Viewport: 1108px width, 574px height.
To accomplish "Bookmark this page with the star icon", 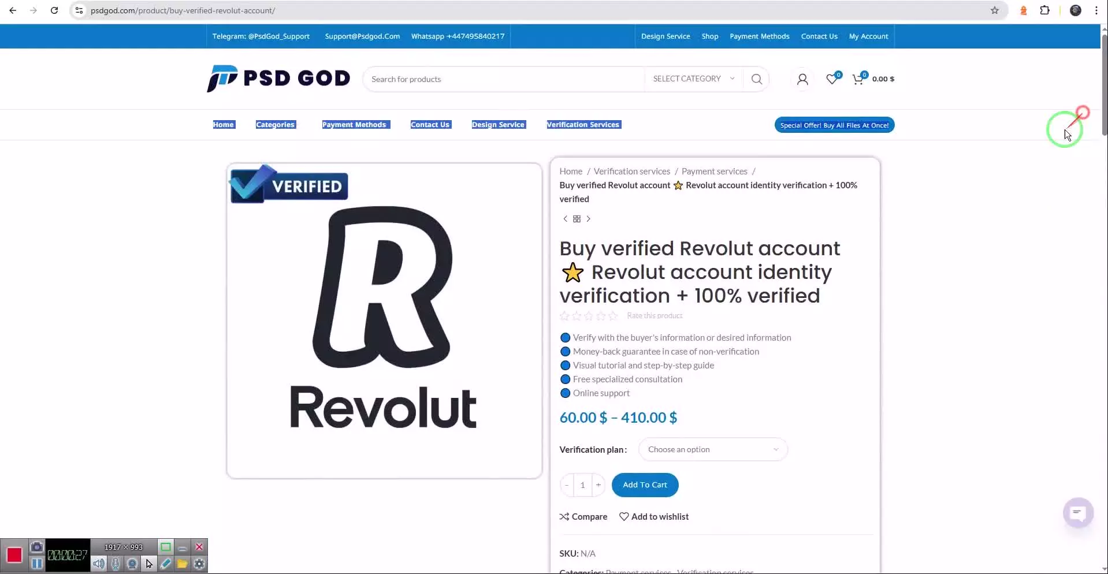I will tap(995, 10).
